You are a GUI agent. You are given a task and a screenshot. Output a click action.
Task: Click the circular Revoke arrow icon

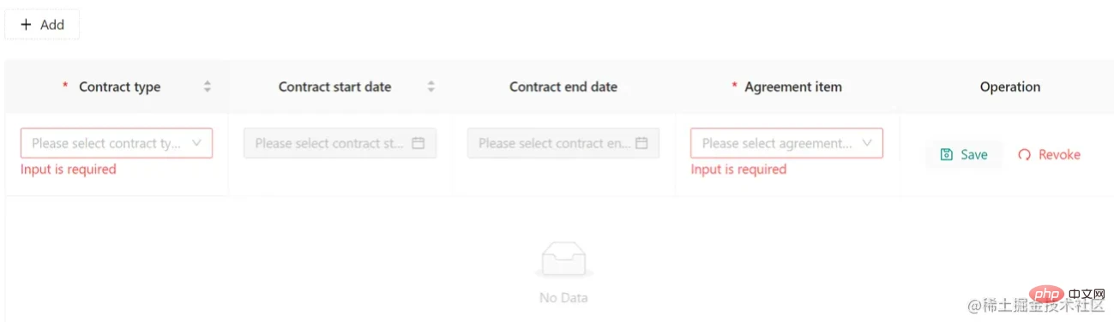(1024, 155)
